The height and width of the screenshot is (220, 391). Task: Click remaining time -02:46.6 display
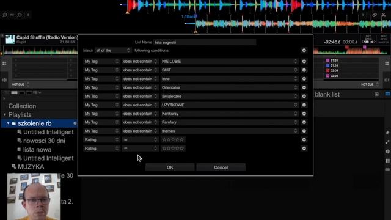point(332,42)
